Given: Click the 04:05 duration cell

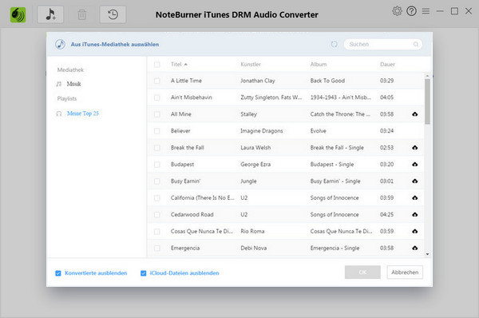Looking at the screenshot, I should (386, 97).
